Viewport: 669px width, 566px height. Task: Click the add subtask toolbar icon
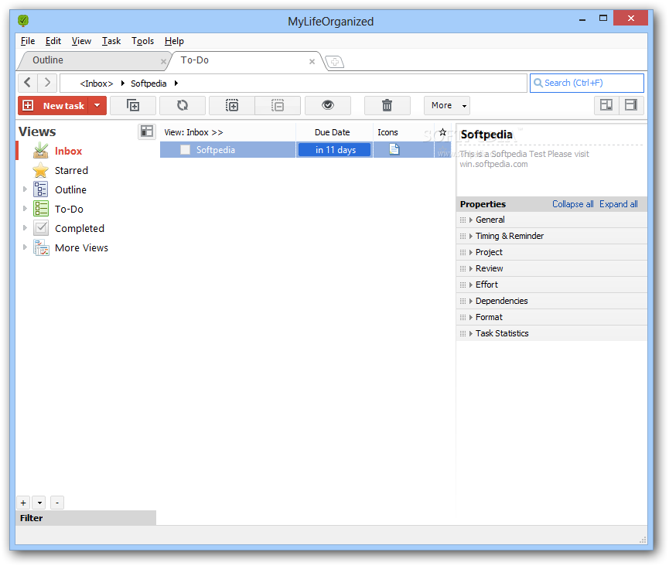coord(133,105)
